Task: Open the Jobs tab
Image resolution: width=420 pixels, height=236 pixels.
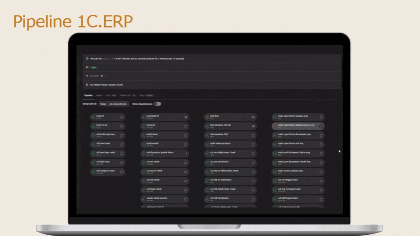Action: [x=111, y=95]
